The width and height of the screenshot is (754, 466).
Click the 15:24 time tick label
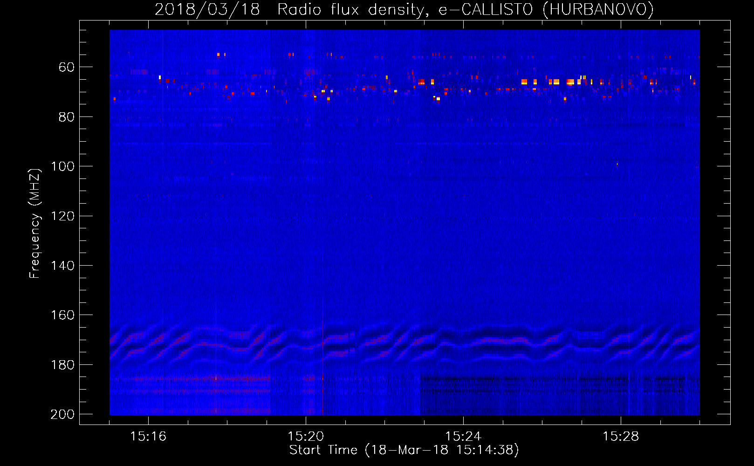(x=463, y=436)
